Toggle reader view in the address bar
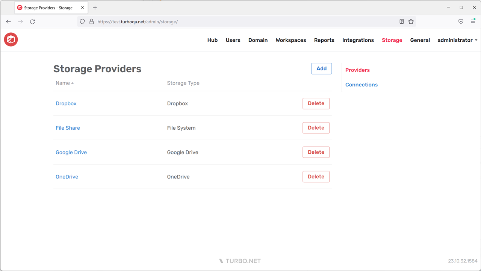The width and height of the screenshot is (481, 271). (401, 21)
